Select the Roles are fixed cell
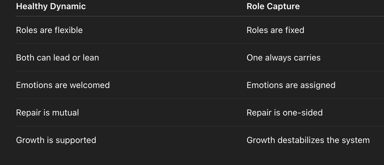 click(x=275, y=30)
